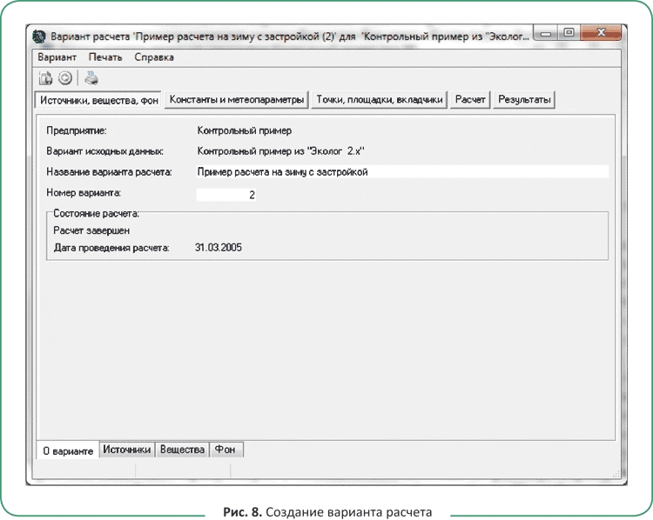Select the Результаты tab
653x520 pixels.
524,100
